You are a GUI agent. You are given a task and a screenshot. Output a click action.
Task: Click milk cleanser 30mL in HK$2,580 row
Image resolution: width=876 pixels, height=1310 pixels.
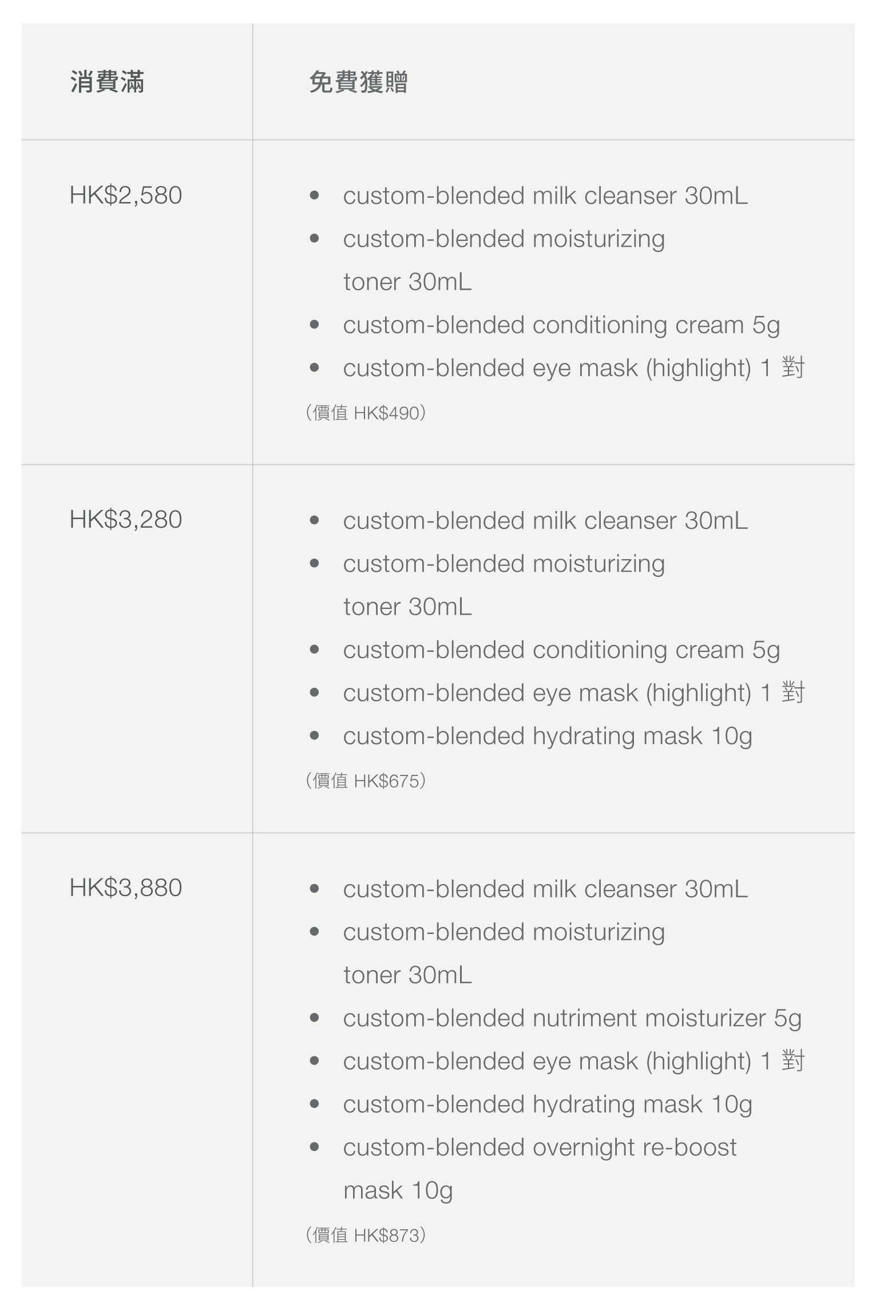point(545,196)
